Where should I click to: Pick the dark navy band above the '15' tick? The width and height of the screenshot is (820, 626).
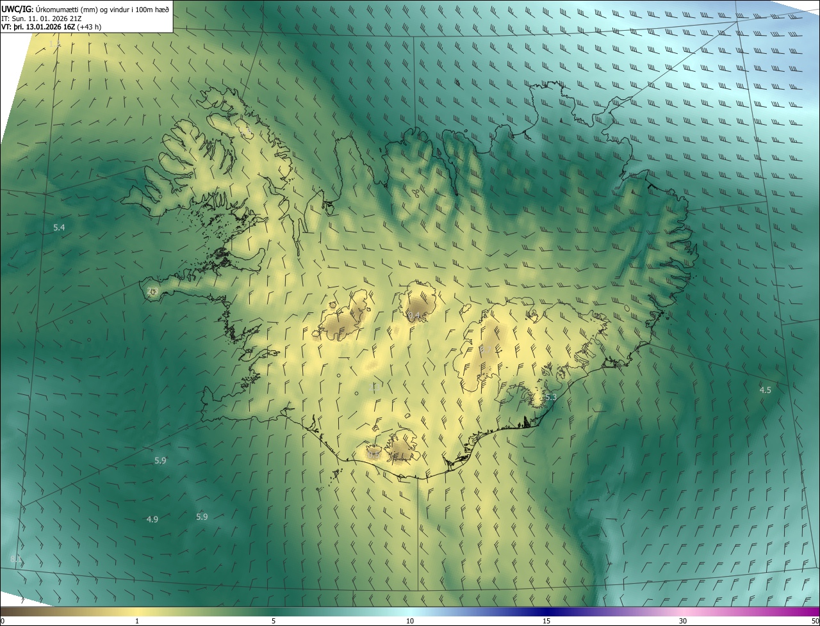[x=546, y=612]
